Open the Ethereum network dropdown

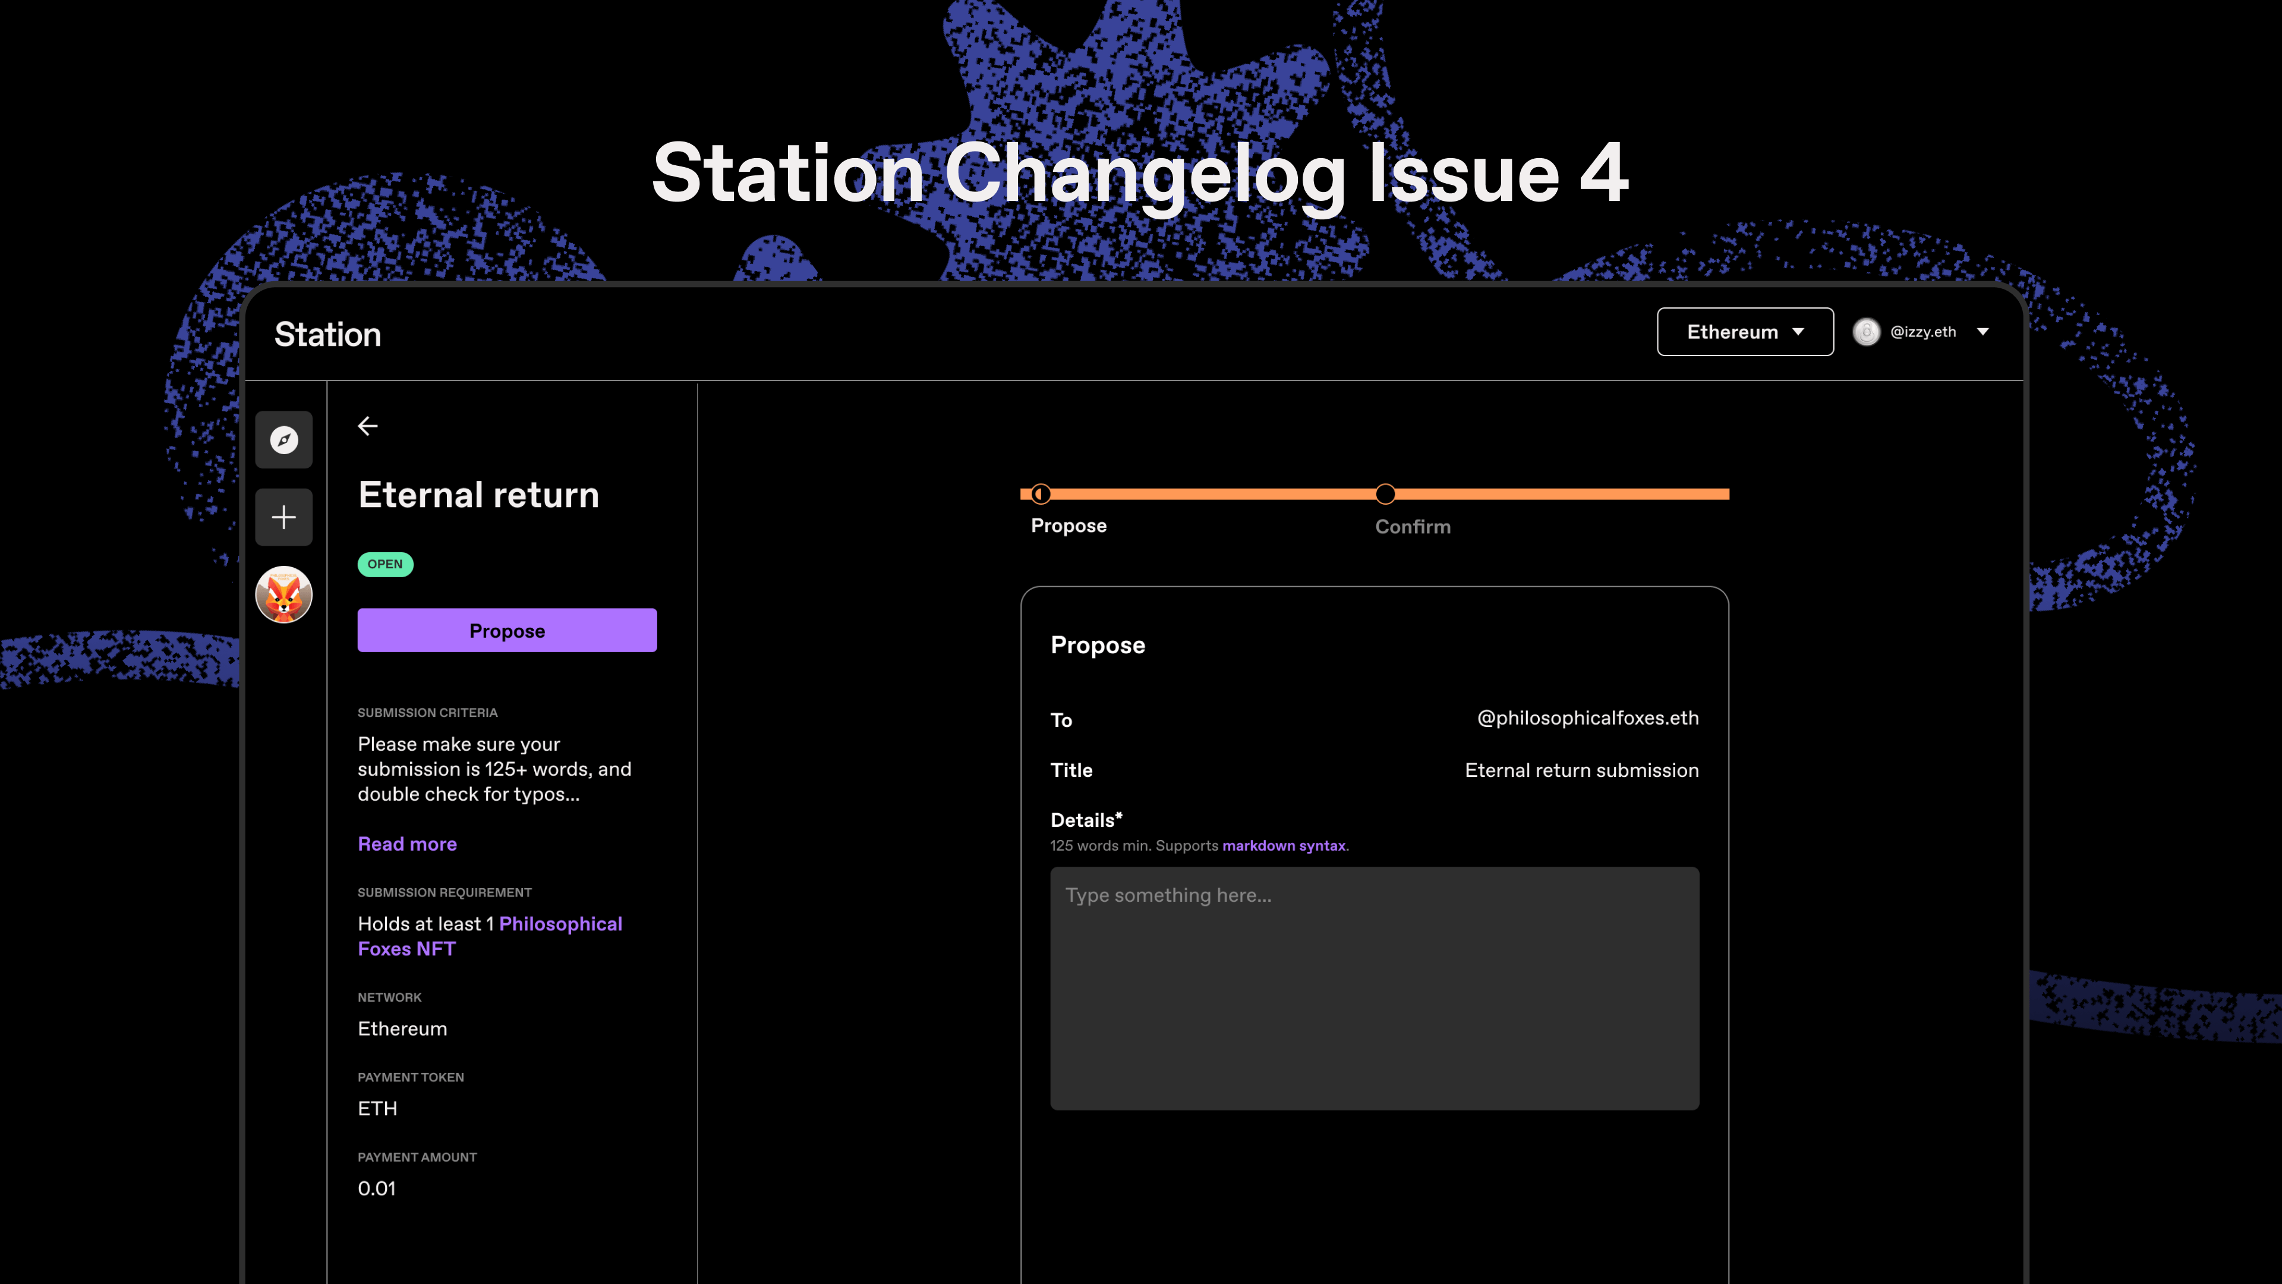pos(1744,332)
